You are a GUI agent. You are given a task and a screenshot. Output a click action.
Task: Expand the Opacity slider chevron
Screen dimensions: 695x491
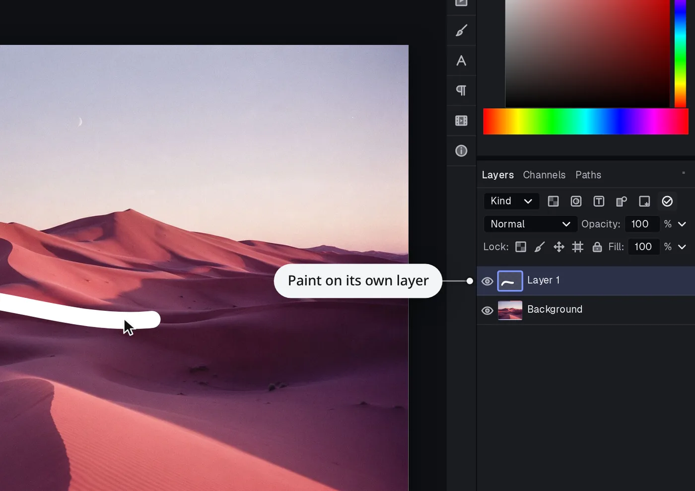(682, 224)
